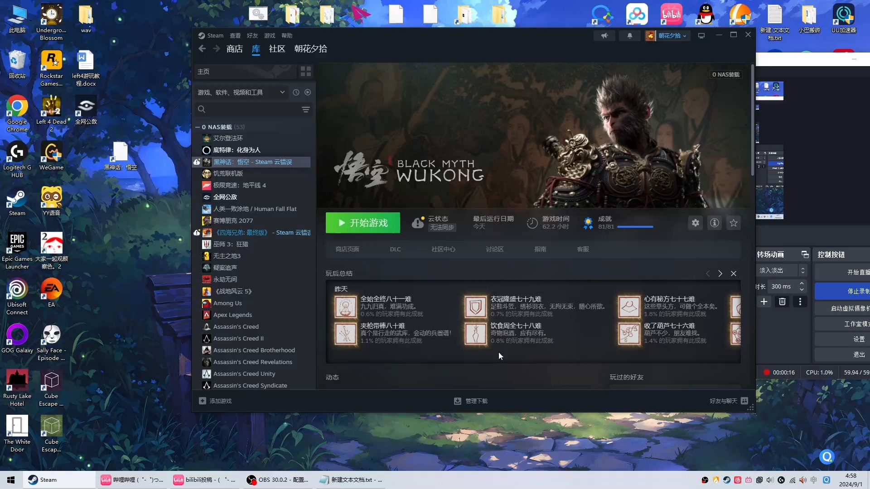Open OBS 设置 button
The image size is (870, 489).
(843, 339)
